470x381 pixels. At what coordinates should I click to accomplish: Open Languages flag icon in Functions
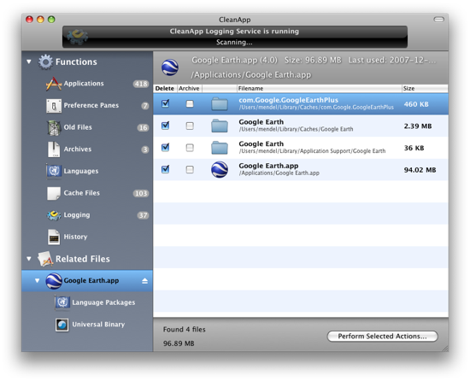(54, 171)
